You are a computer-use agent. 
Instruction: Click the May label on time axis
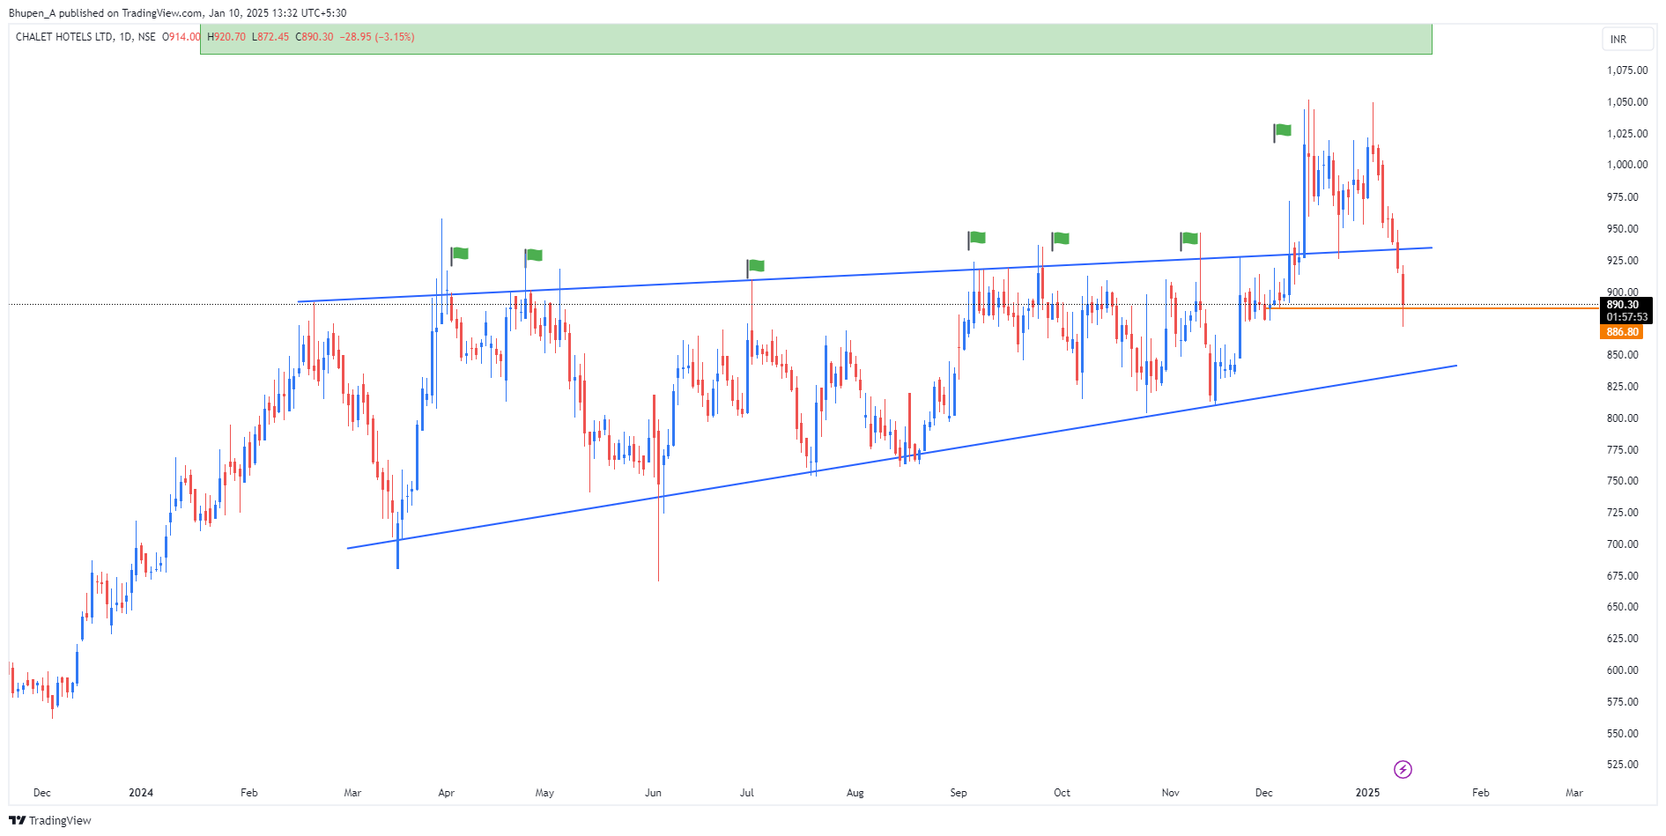point(544,793)
